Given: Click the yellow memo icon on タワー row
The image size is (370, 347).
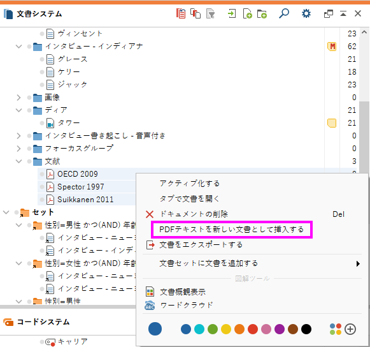Looking at the screenshot, I should [332, 123].
